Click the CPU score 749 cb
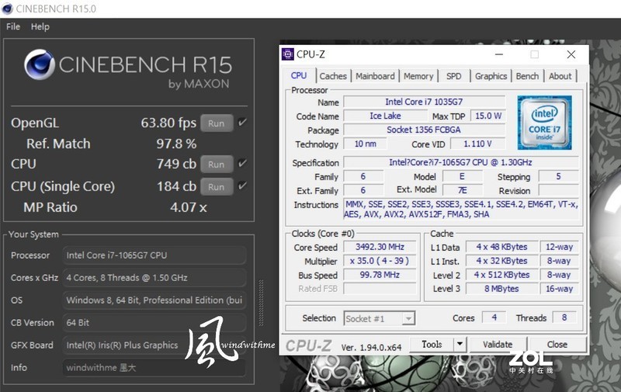The image size is (621, 392). 176,164
